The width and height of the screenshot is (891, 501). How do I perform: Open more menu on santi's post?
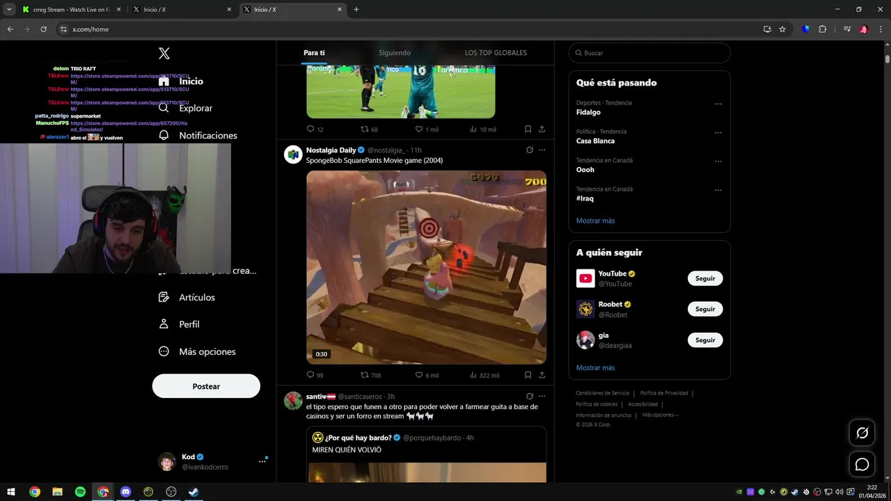(542, 397)
